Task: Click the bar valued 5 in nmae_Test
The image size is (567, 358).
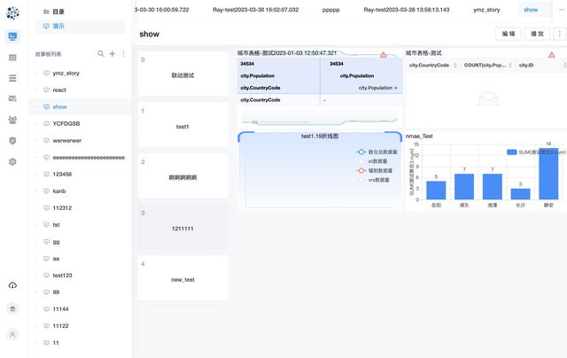Action: [436, 191]
